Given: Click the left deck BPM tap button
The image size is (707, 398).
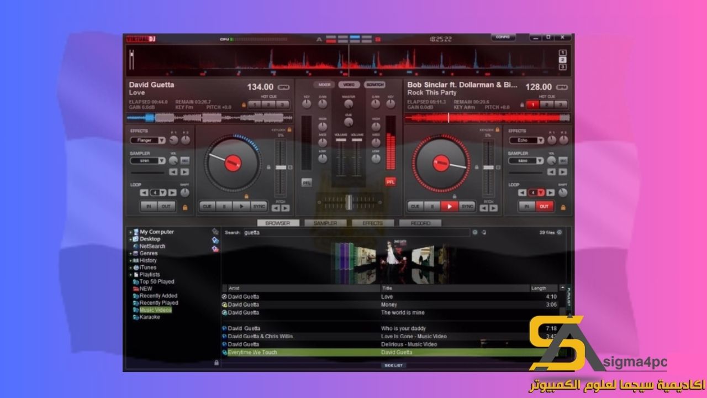Looking at the screenshot, I should coord(284,87).
